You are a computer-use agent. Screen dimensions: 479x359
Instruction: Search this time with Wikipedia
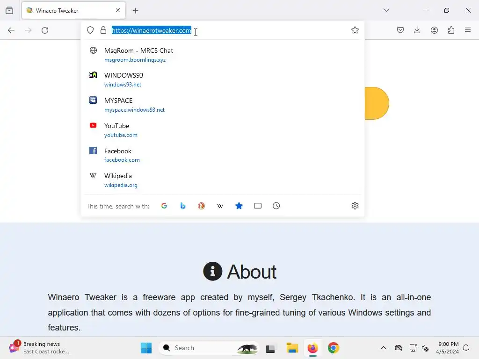[x=220, y=206]
